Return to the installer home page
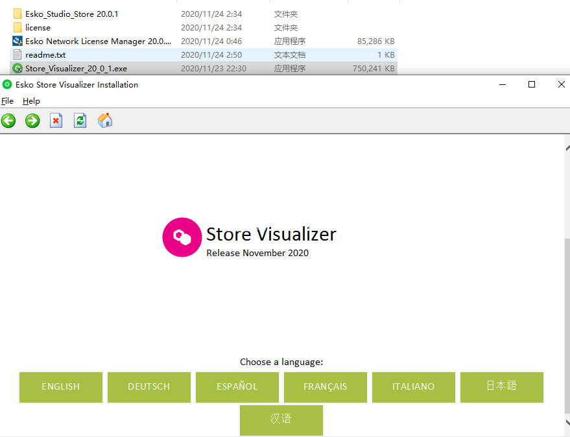 [x=104, y=121]
